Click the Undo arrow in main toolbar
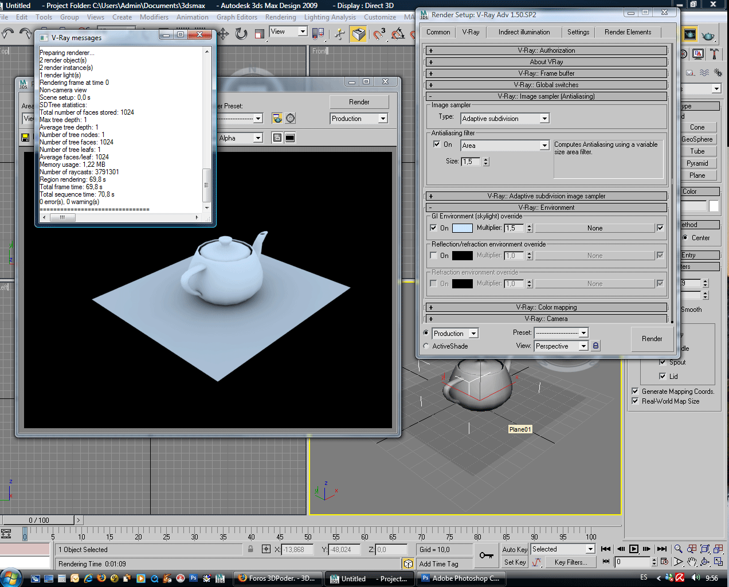Screen dimensions: 729x587 [7, 34]
